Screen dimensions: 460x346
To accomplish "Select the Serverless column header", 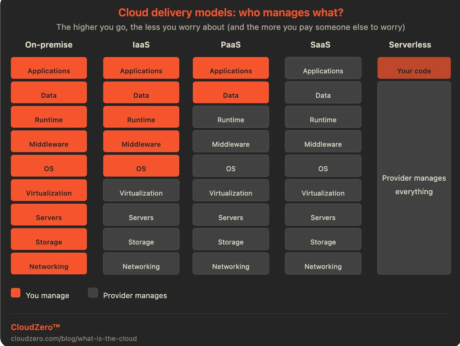I will 410,44.
